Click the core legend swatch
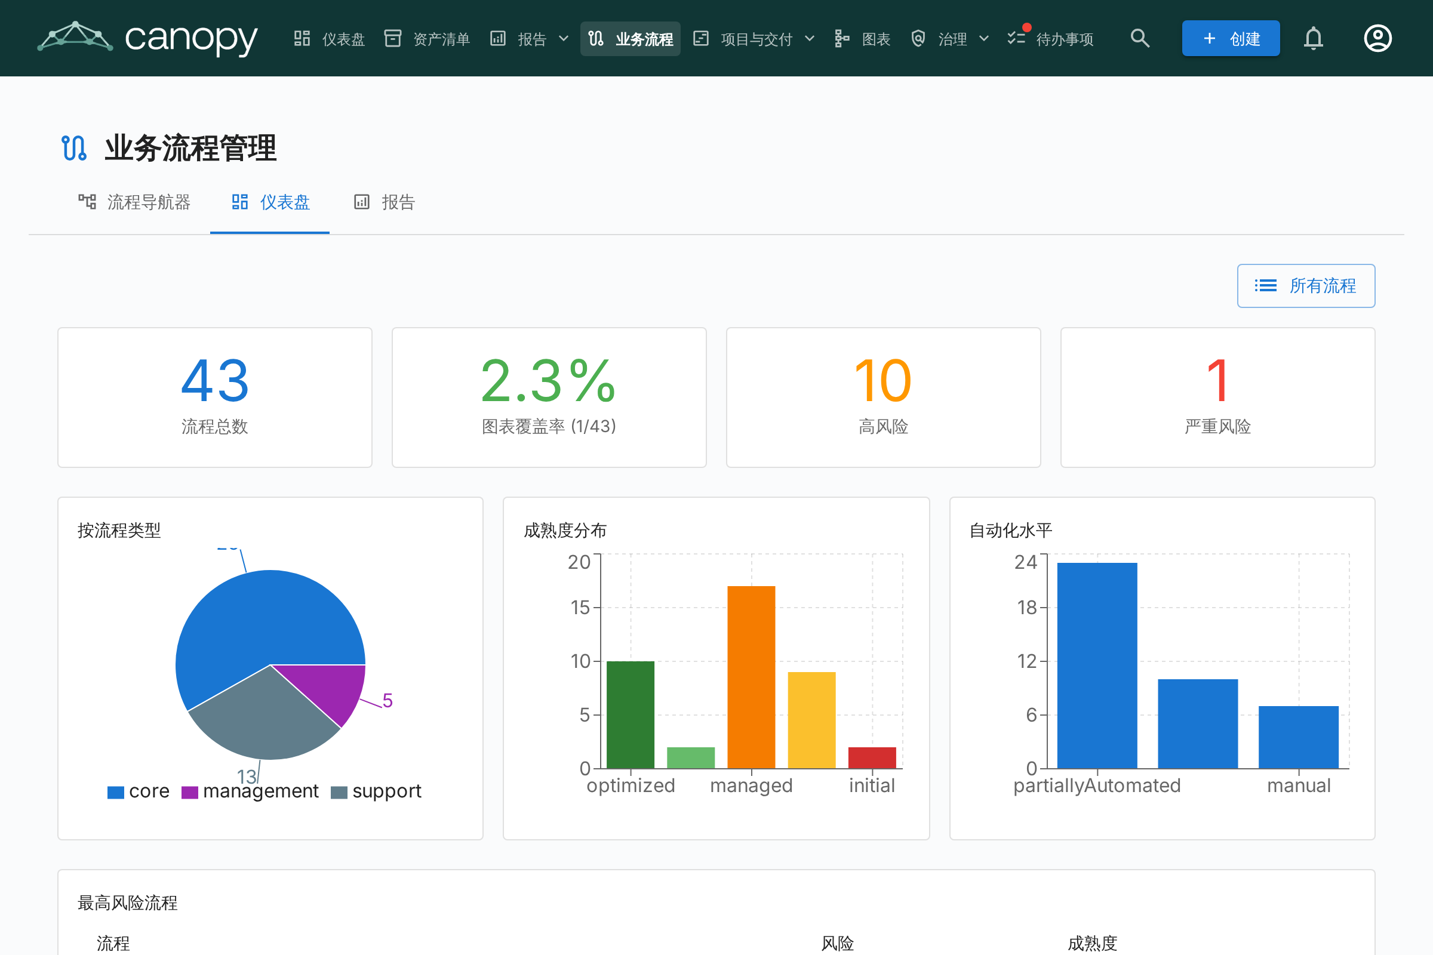 pos(116,792)
